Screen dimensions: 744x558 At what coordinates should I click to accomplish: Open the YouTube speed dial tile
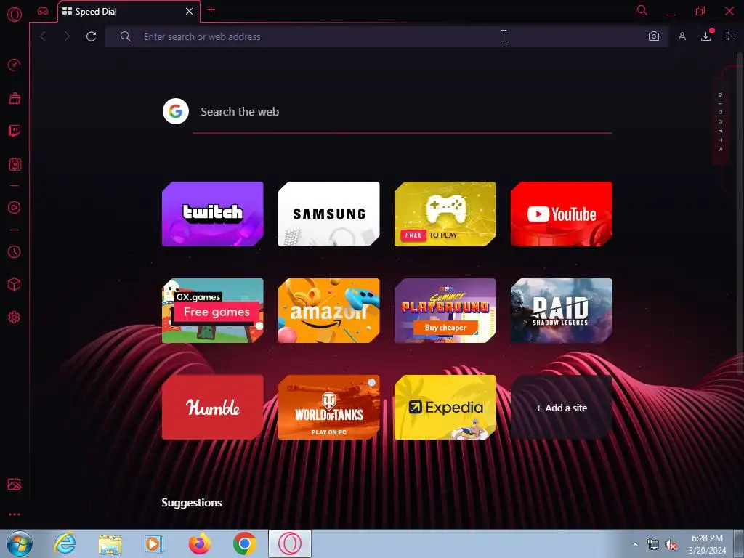click(x=562, y=214)
